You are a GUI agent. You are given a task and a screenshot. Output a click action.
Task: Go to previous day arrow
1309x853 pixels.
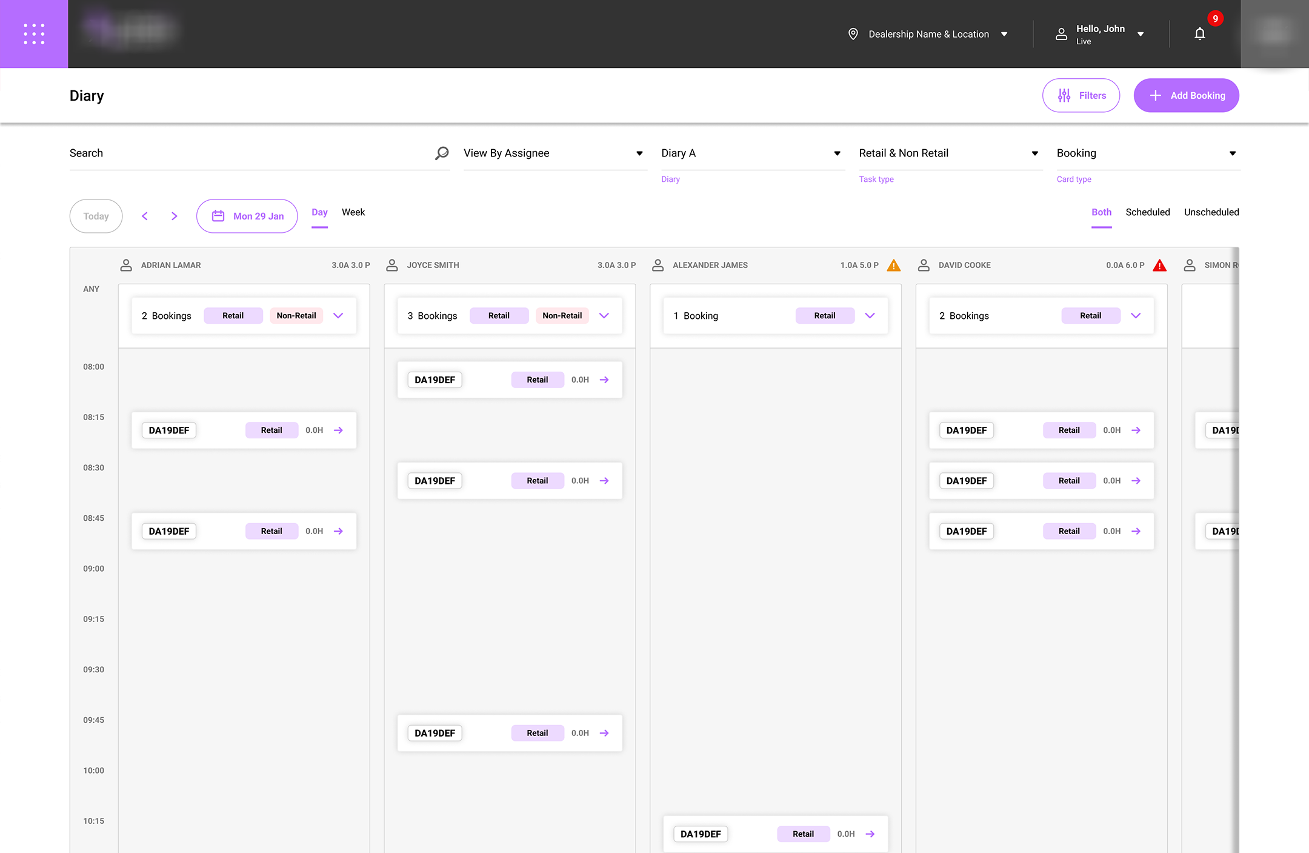[x=145, y=216]
